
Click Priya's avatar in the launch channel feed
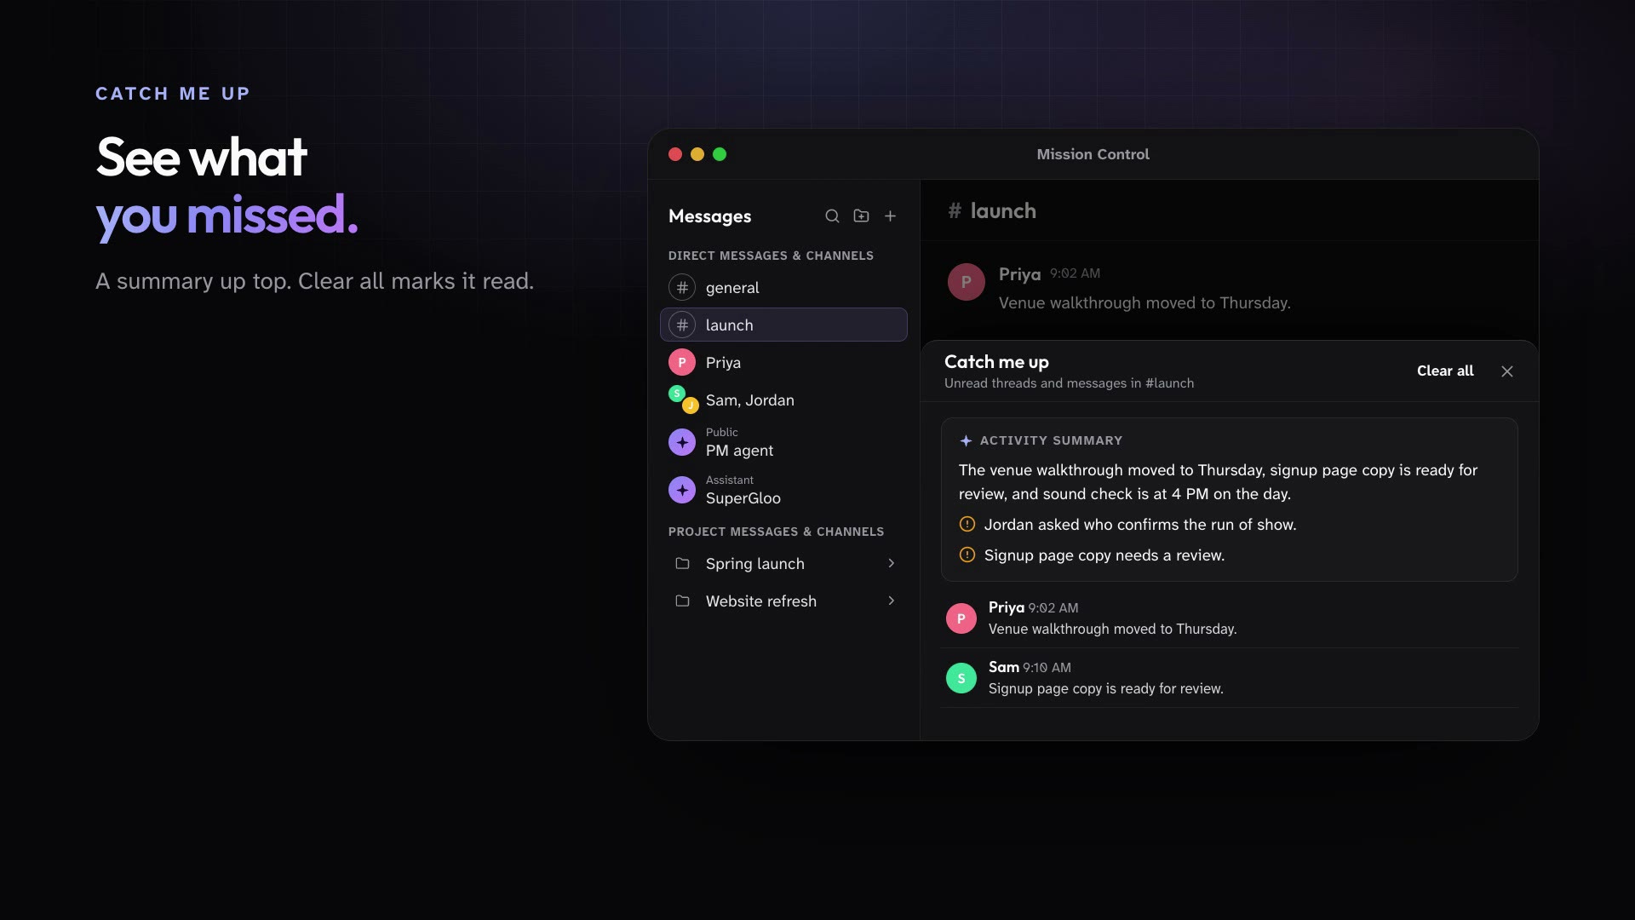pos(967,282)
